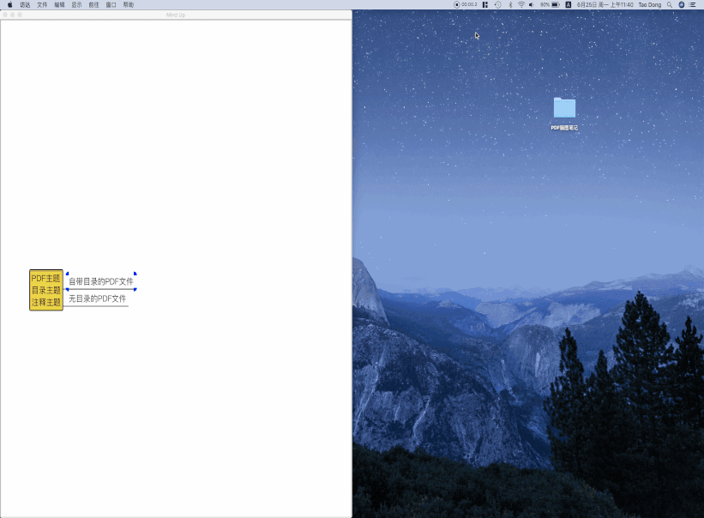Open the 前往 menu
704x518 pixels.
coord(93,4)
